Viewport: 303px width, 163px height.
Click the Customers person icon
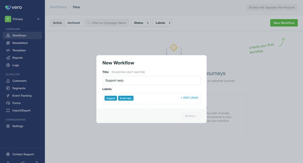coord(8,80)
